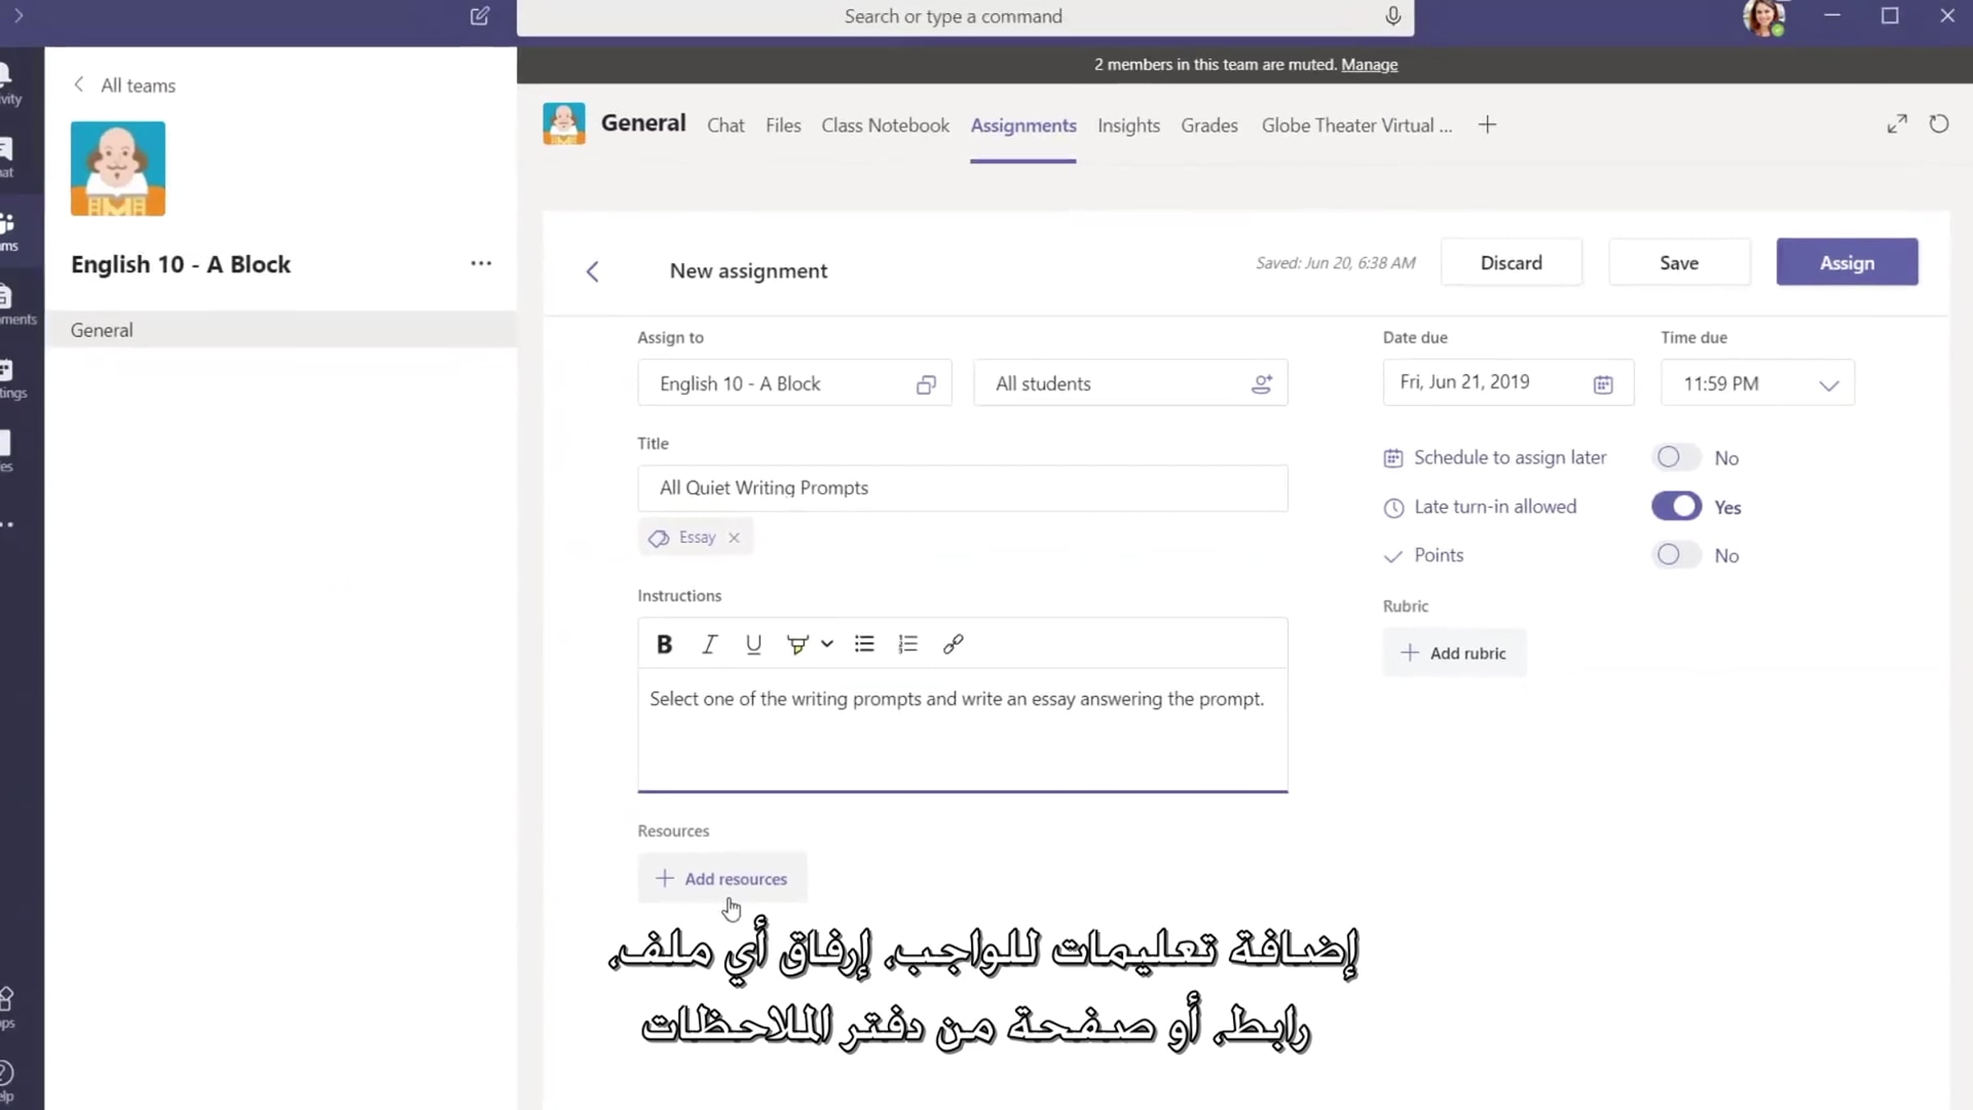Expand the highlight color dropdown arrow
The width and height of the screenshot is (1973, 1110).
point(827,645)
